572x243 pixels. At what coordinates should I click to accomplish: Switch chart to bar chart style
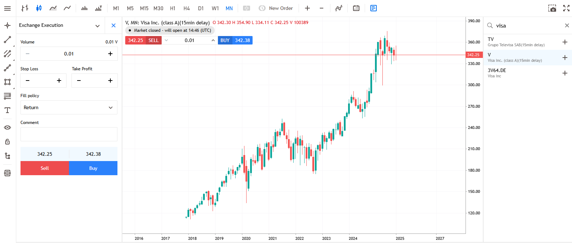click(x=24, y=8)
